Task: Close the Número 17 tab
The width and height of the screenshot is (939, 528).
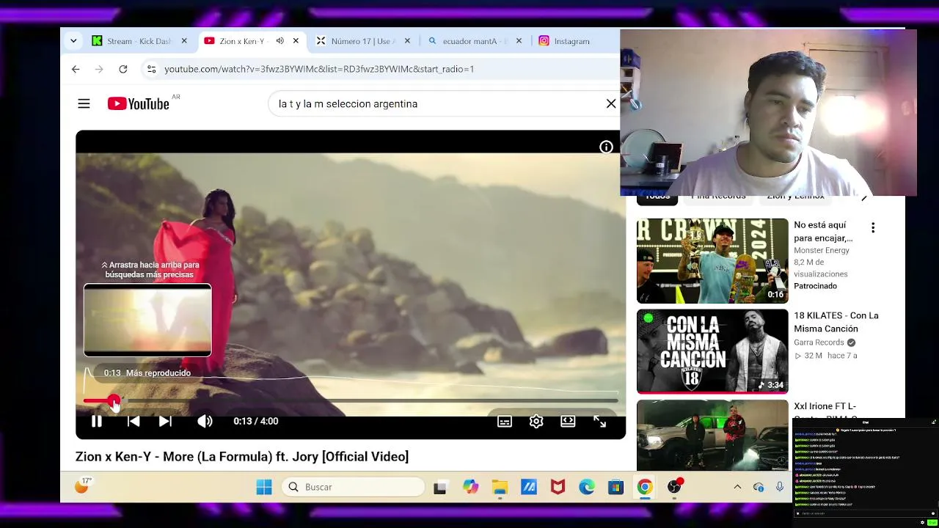Action: tap(407, 41)
